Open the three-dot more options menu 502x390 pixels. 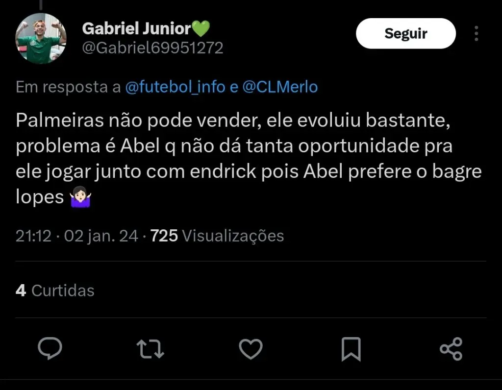[x=477, y=33]
